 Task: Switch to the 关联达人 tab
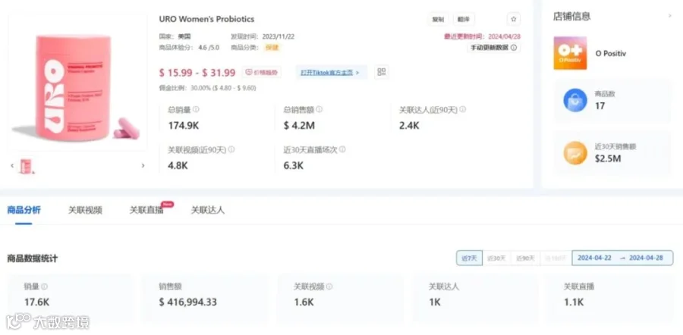coord(208,210)
